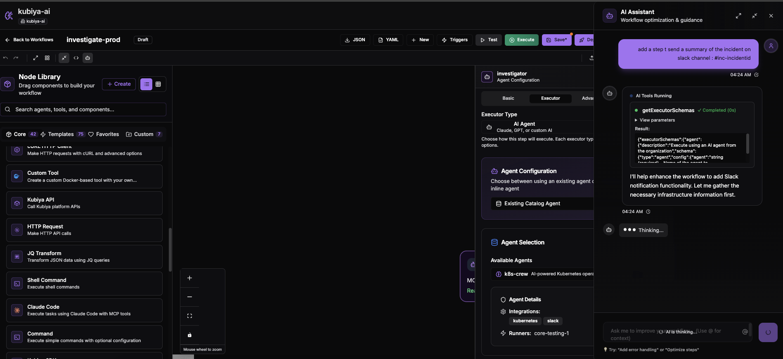The image size is (783, 359).
Task: Click the code view brackets icon
Action: [76, 58]
